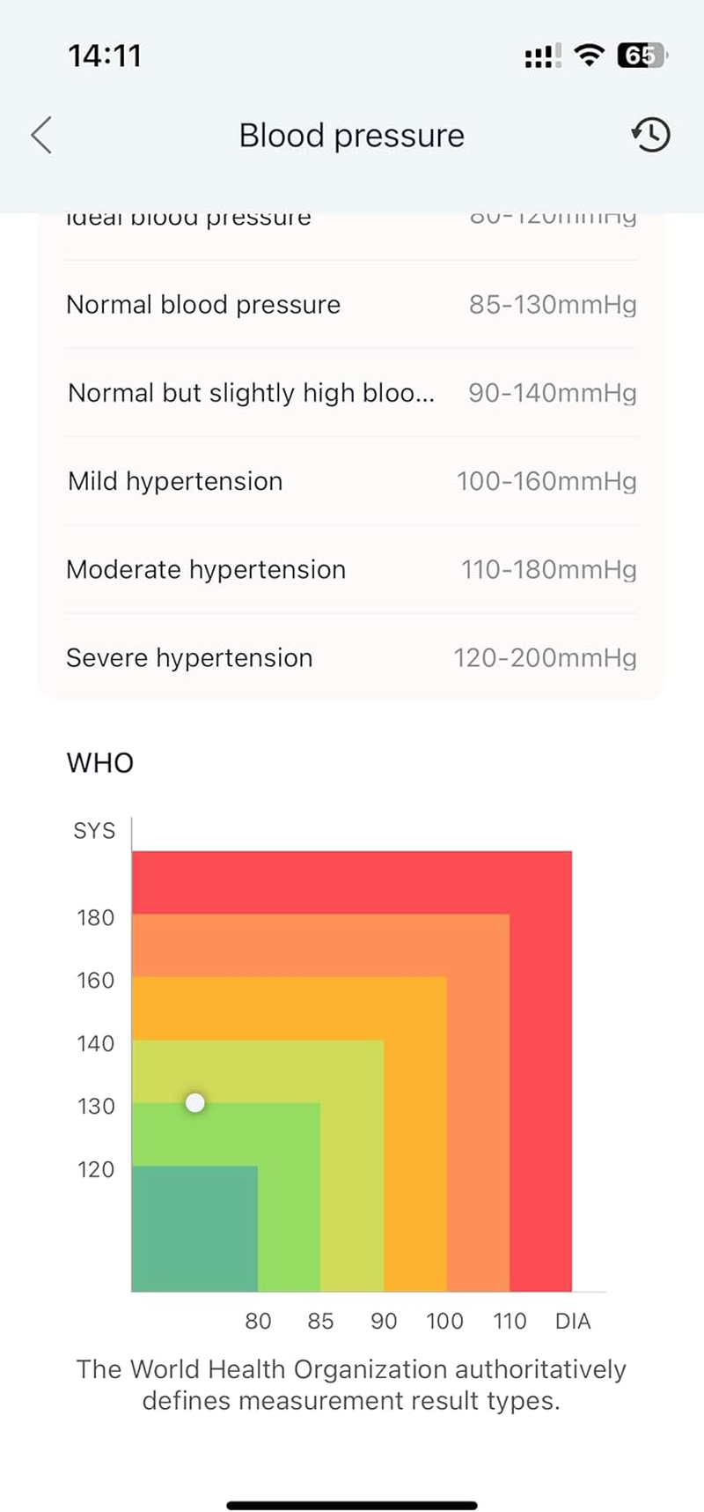This screenshot has height=1512, width=704.
Task: Tap the WHO chart heading
Action: [x=100, y=763]
